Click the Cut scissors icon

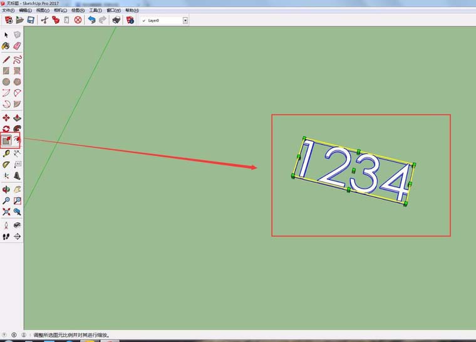click(x=44, y=20)
